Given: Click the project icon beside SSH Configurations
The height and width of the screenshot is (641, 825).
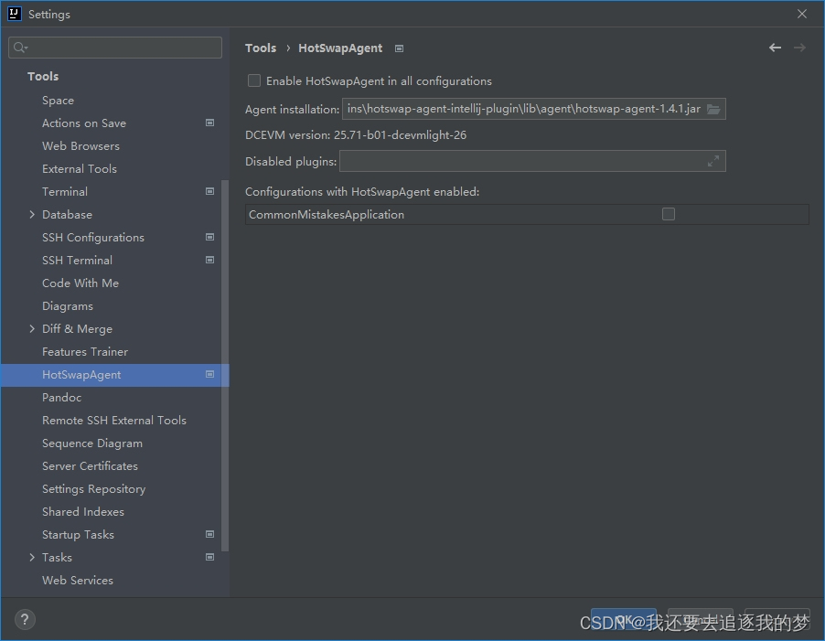Looking at the screenshot, I should pyautogui.click(x=210, y=237).
